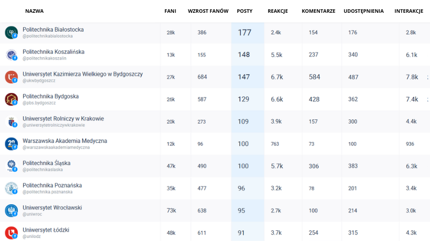The image size is (430, 241).
Task: Open the Politechnika Koszalińska name link
Action: point(53,52)
